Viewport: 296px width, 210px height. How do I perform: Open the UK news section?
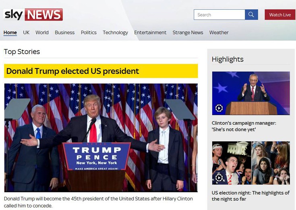[x=26, y=33]
